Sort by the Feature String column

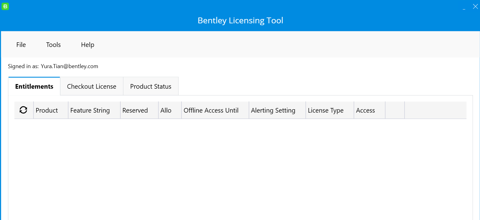tap(90, 110)
